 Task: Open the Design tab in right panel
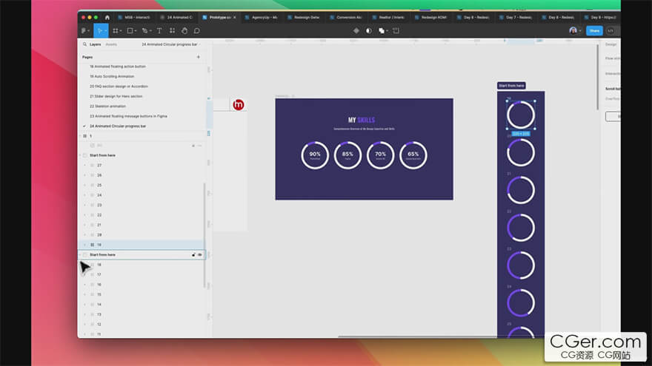pos(611,44)
